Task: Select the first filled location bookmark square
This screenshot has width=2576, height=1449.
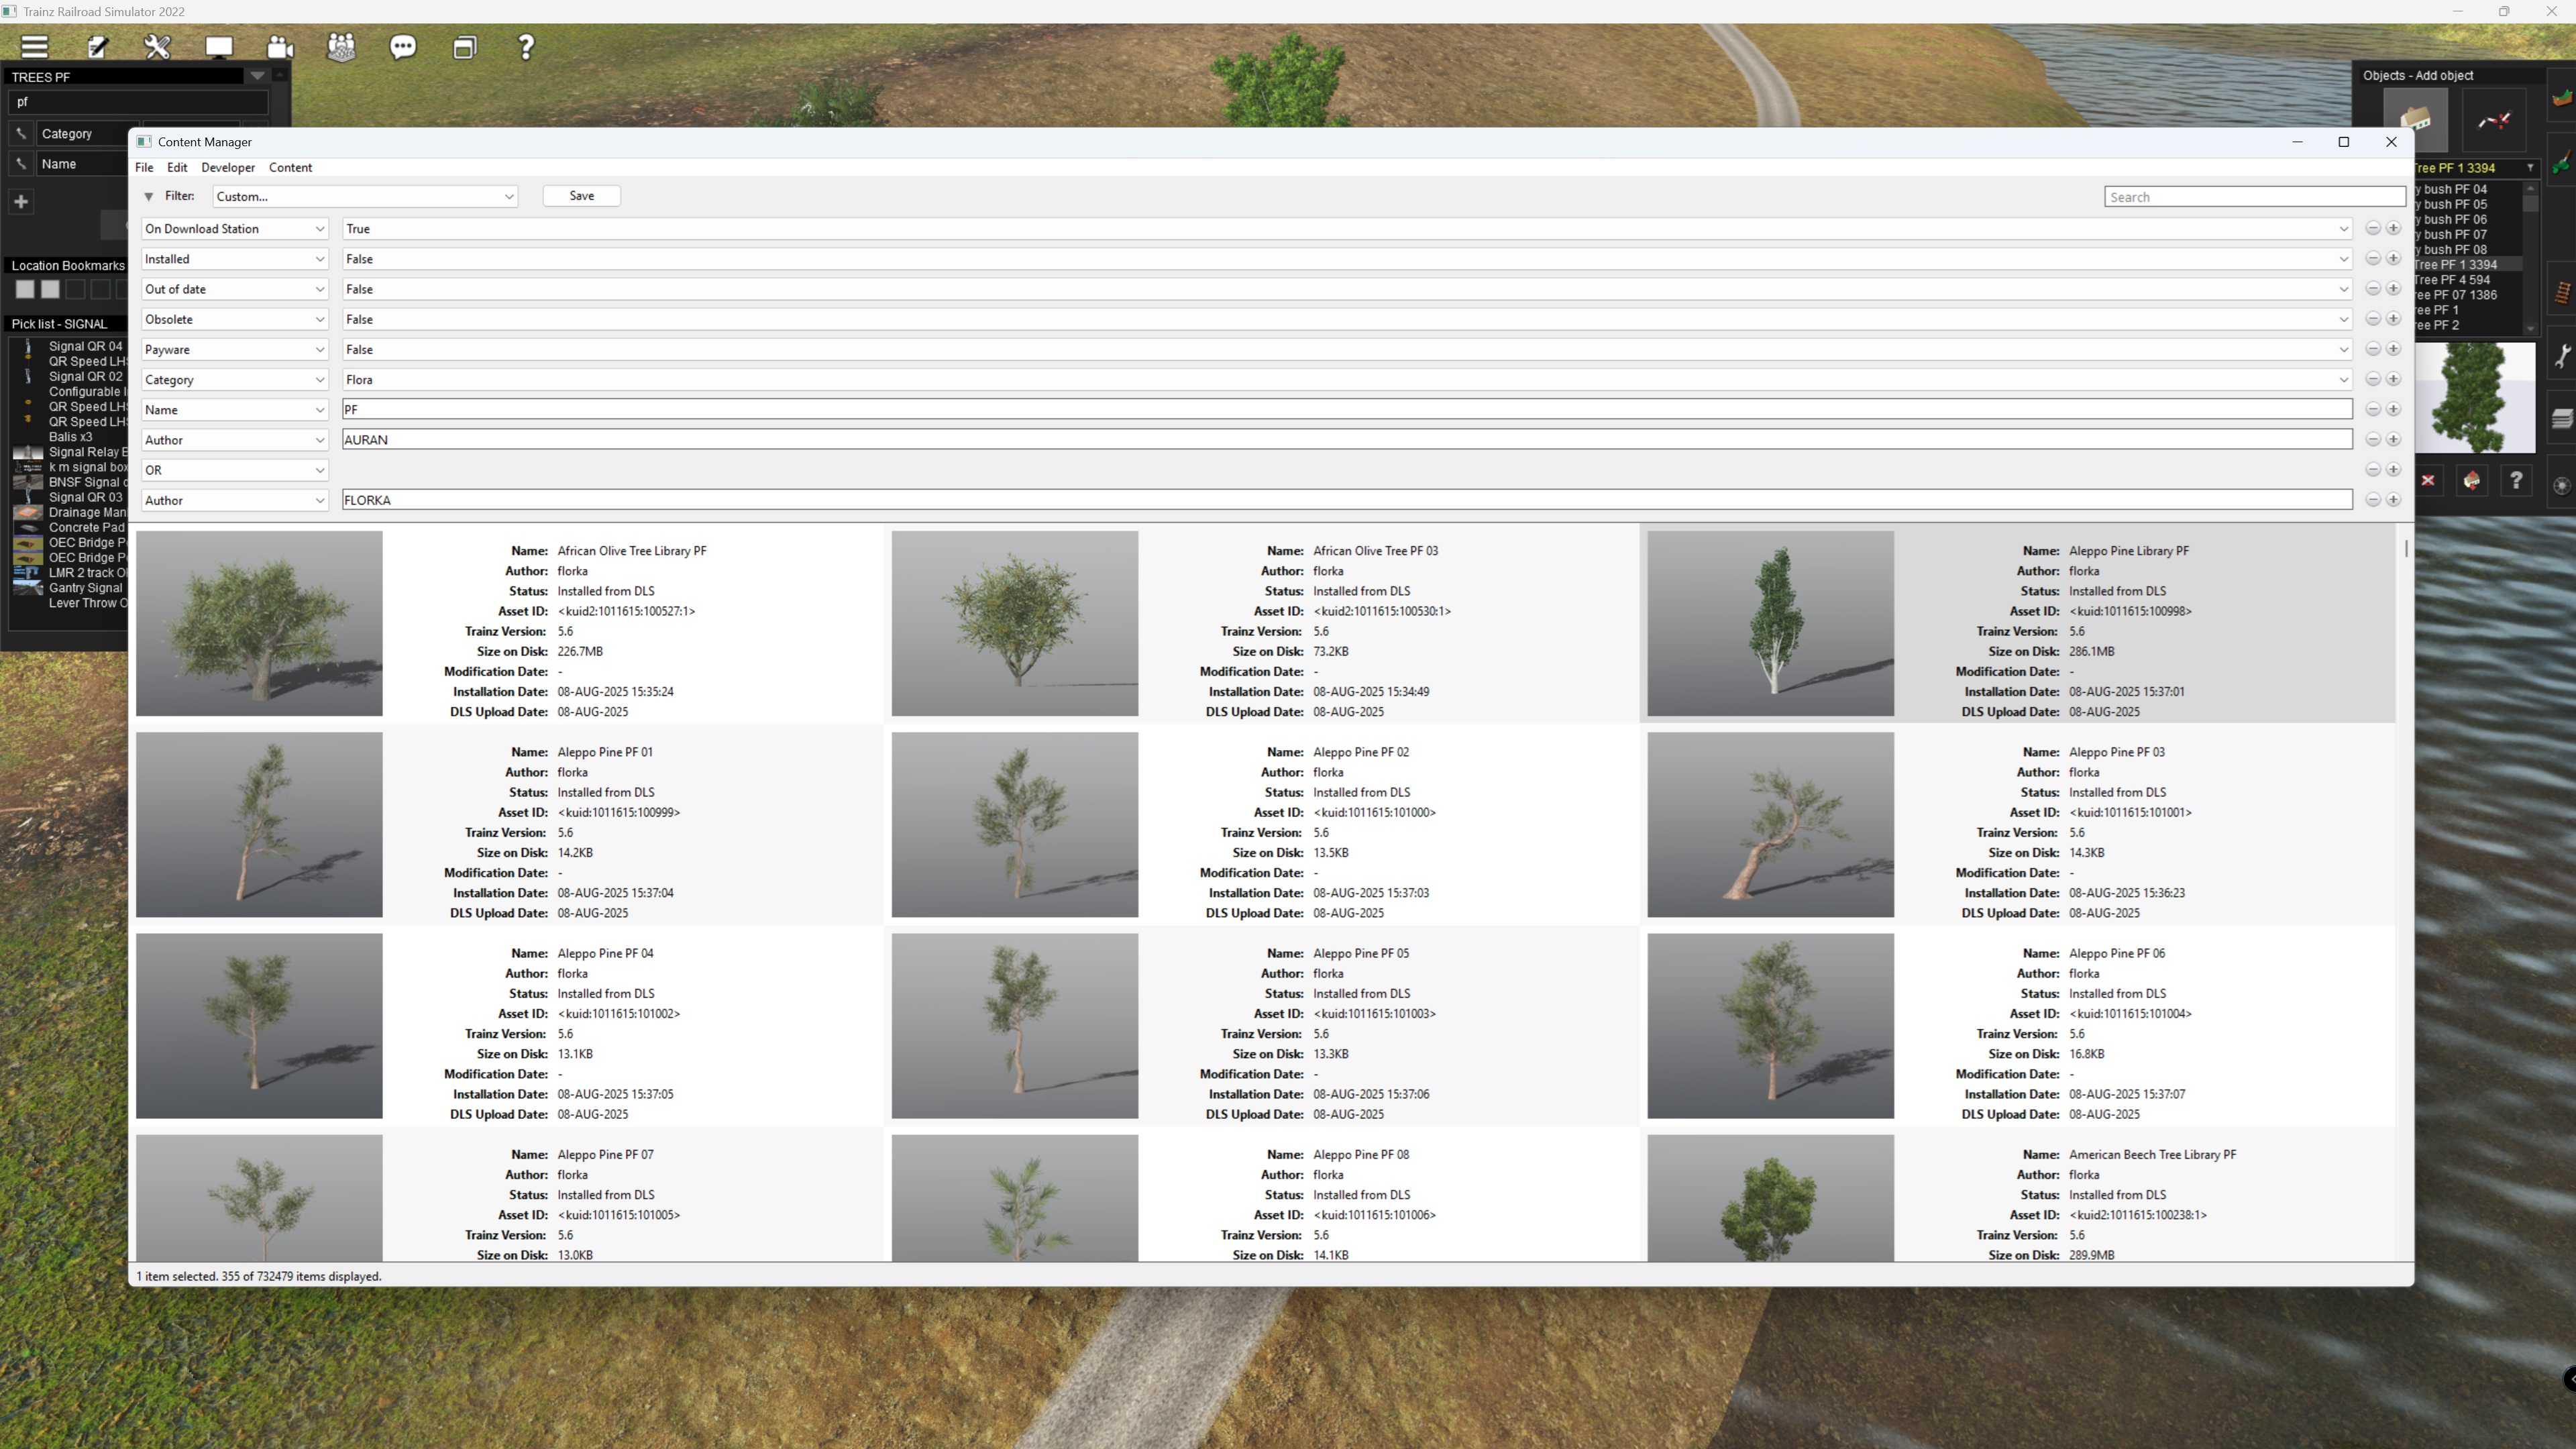Action: pyautogui.click(x=25, y=289)
